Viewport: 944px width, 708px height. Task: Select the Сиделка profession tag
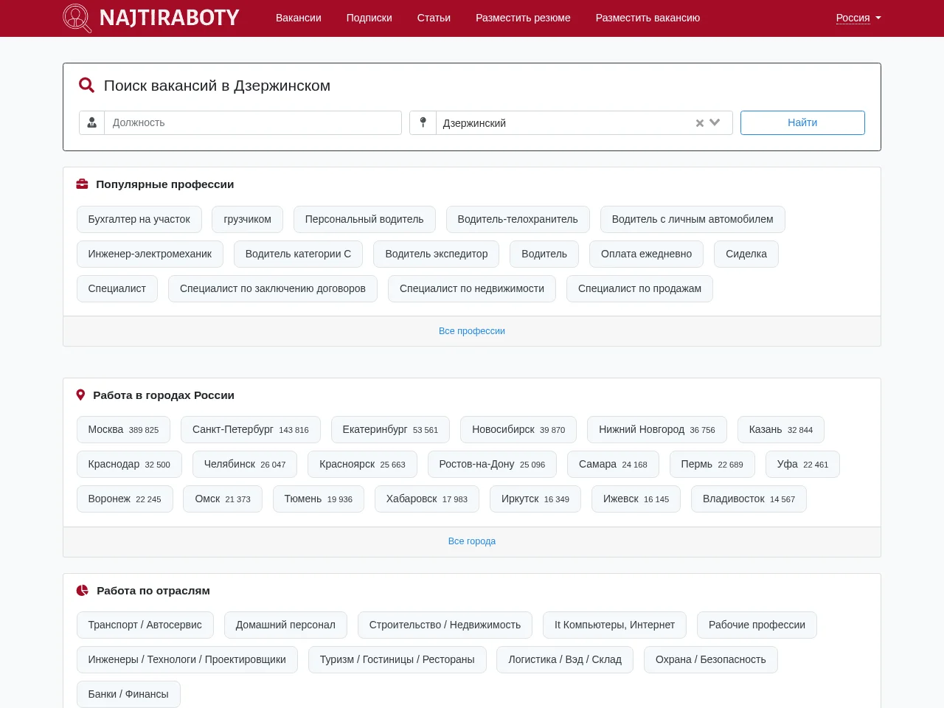coord(746,254)
